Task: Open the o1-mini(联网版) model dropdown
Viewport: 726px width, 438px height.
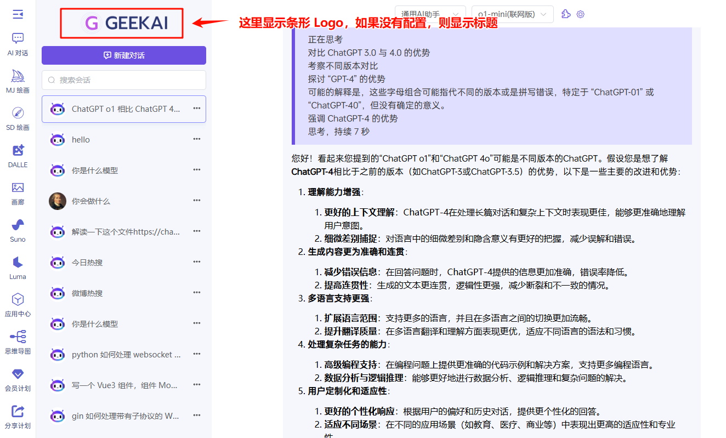Action: 512,14
